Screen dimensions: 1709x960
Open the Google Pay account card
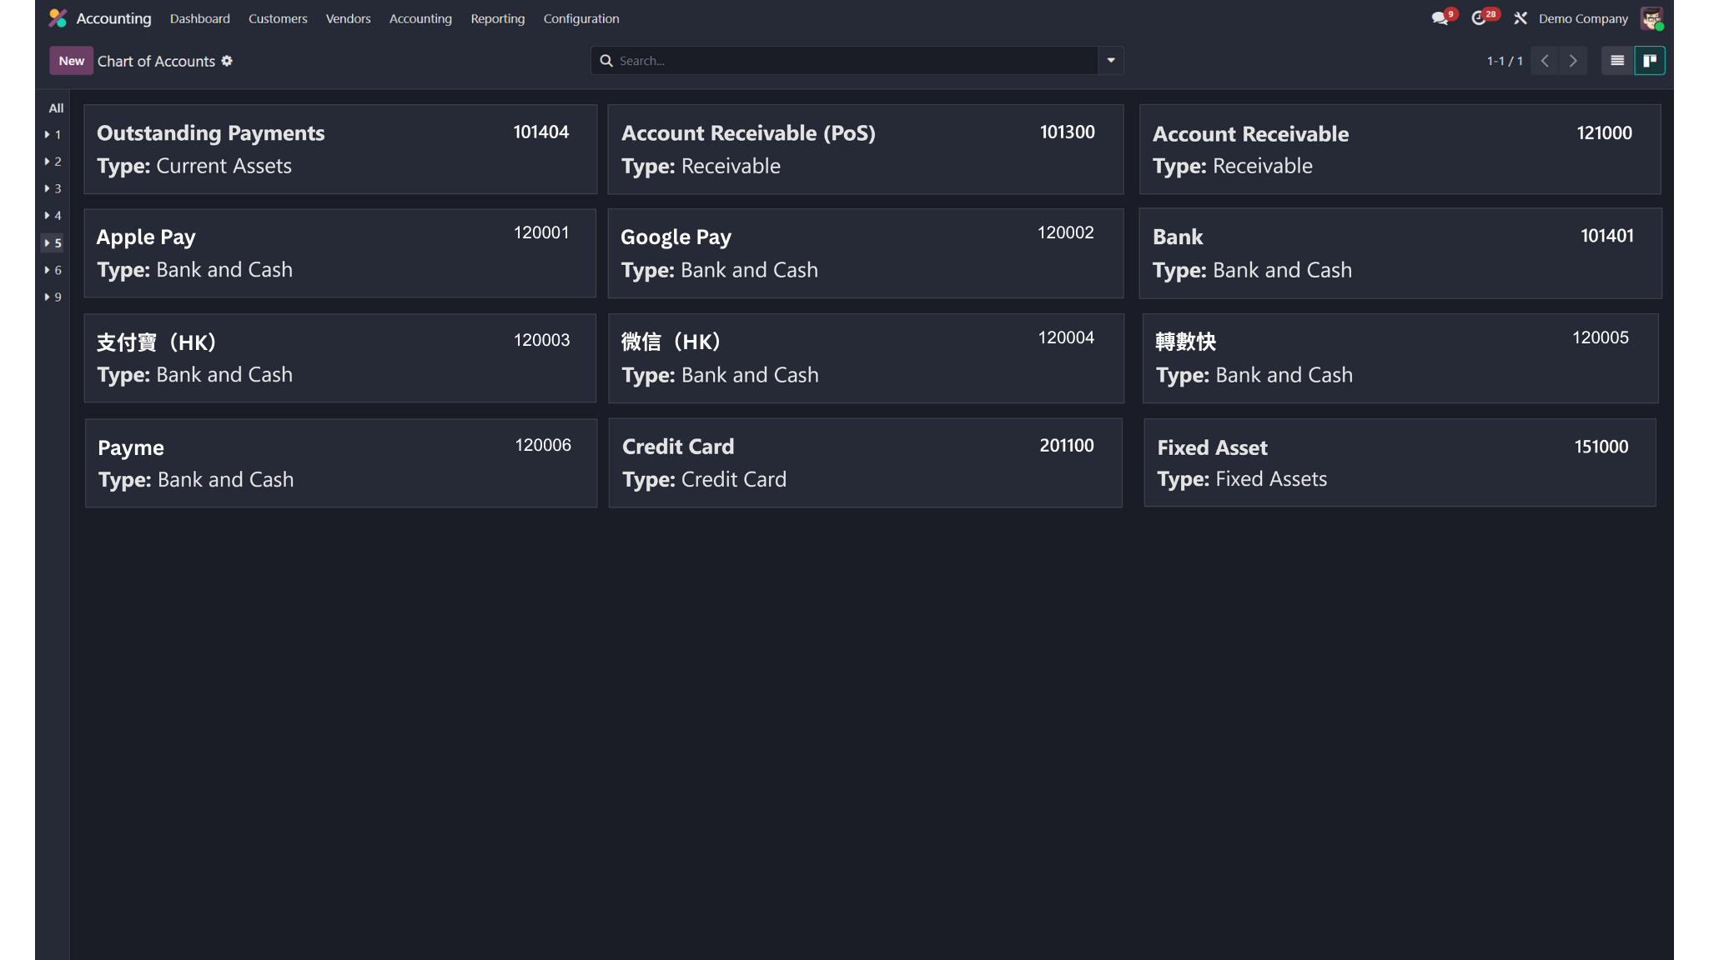(866, 253)
